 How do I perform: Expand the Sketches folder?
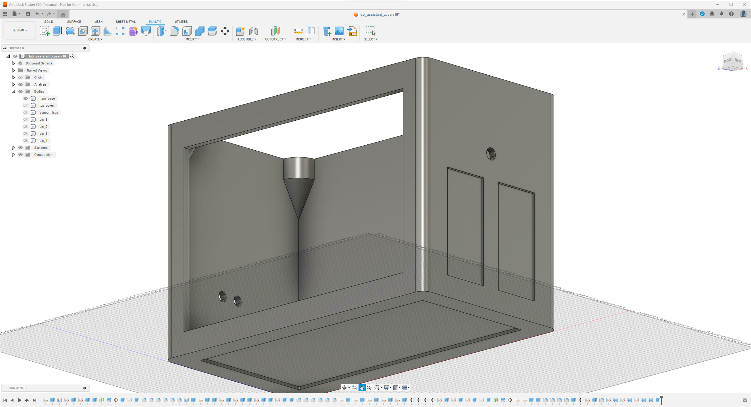click(x=13, y=148)
